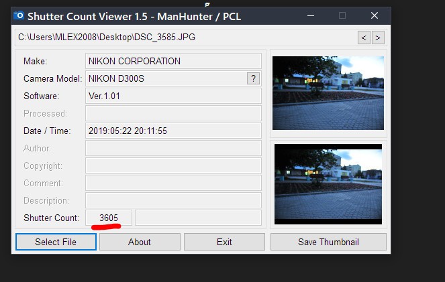The width and height of the screenshot is (445, 282).
Task: Click the lower embedded thumbnail image
Action: tap(328, 184)
